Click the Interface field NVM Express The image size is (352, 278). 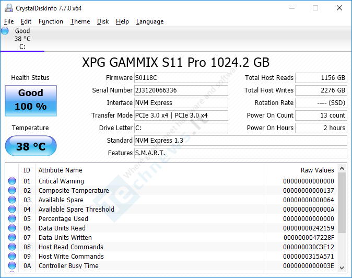[x=181, y=103]
